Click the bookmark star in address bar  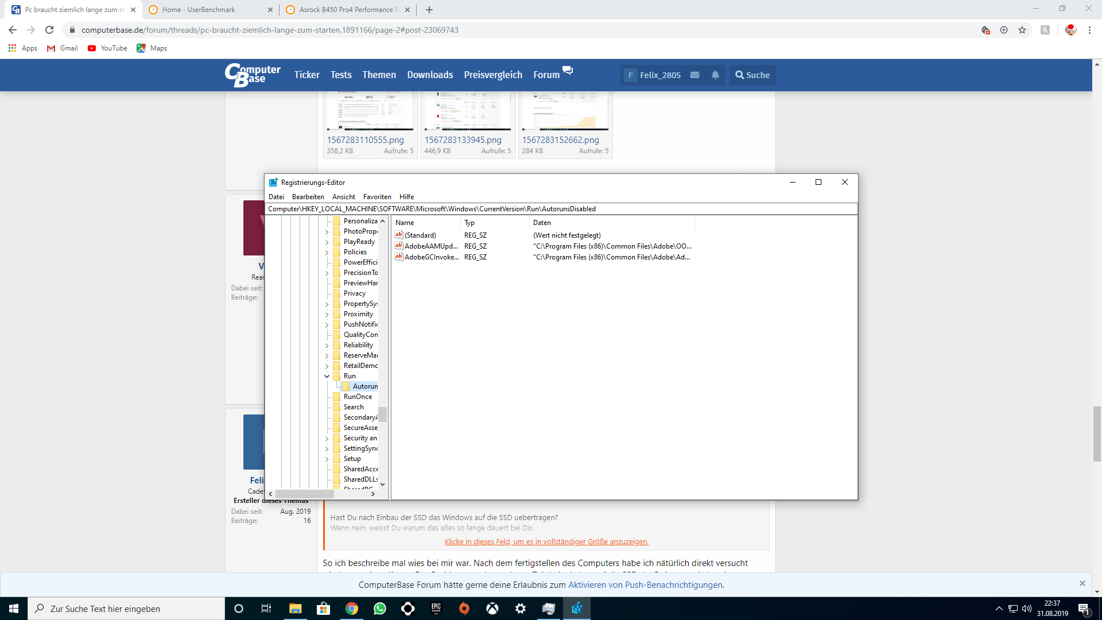click(1022, 30)
